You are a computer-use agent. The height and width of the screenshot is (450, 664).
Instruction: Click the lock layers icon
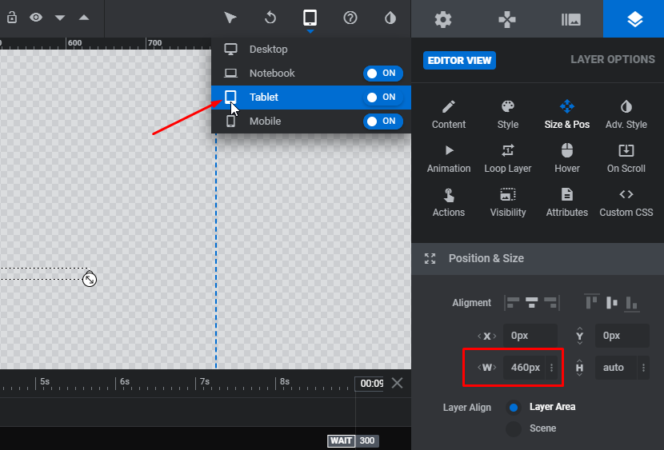(12, 18)
